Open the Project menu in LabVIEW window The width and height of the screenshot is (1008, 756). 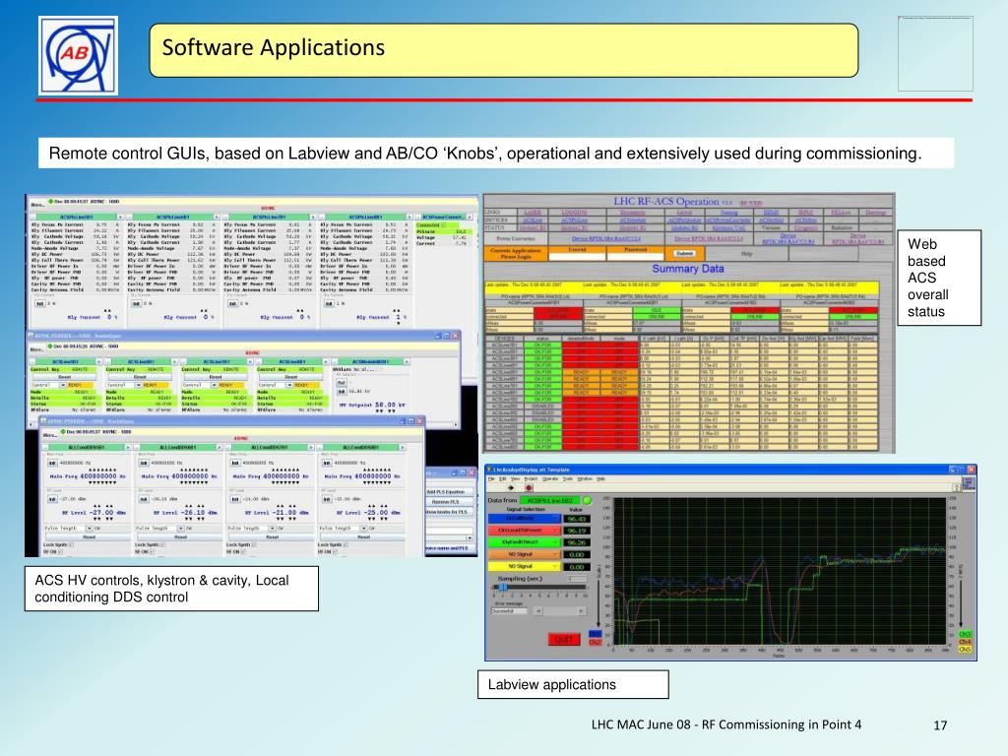[x=530, y=477]
